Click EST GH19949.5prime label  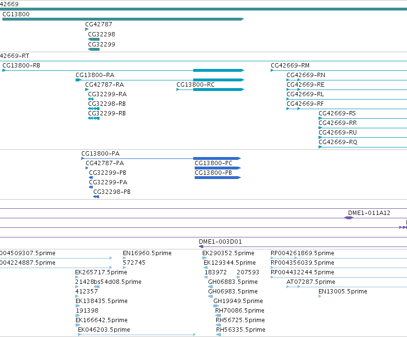238,301
